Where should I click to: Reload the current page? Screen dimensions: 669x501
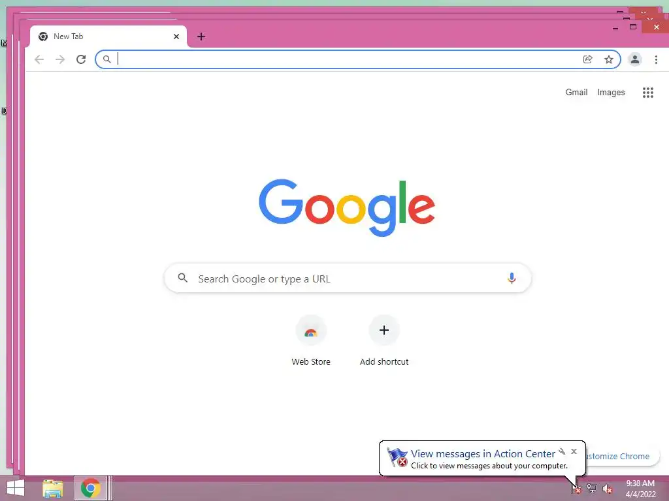[81, 59]
